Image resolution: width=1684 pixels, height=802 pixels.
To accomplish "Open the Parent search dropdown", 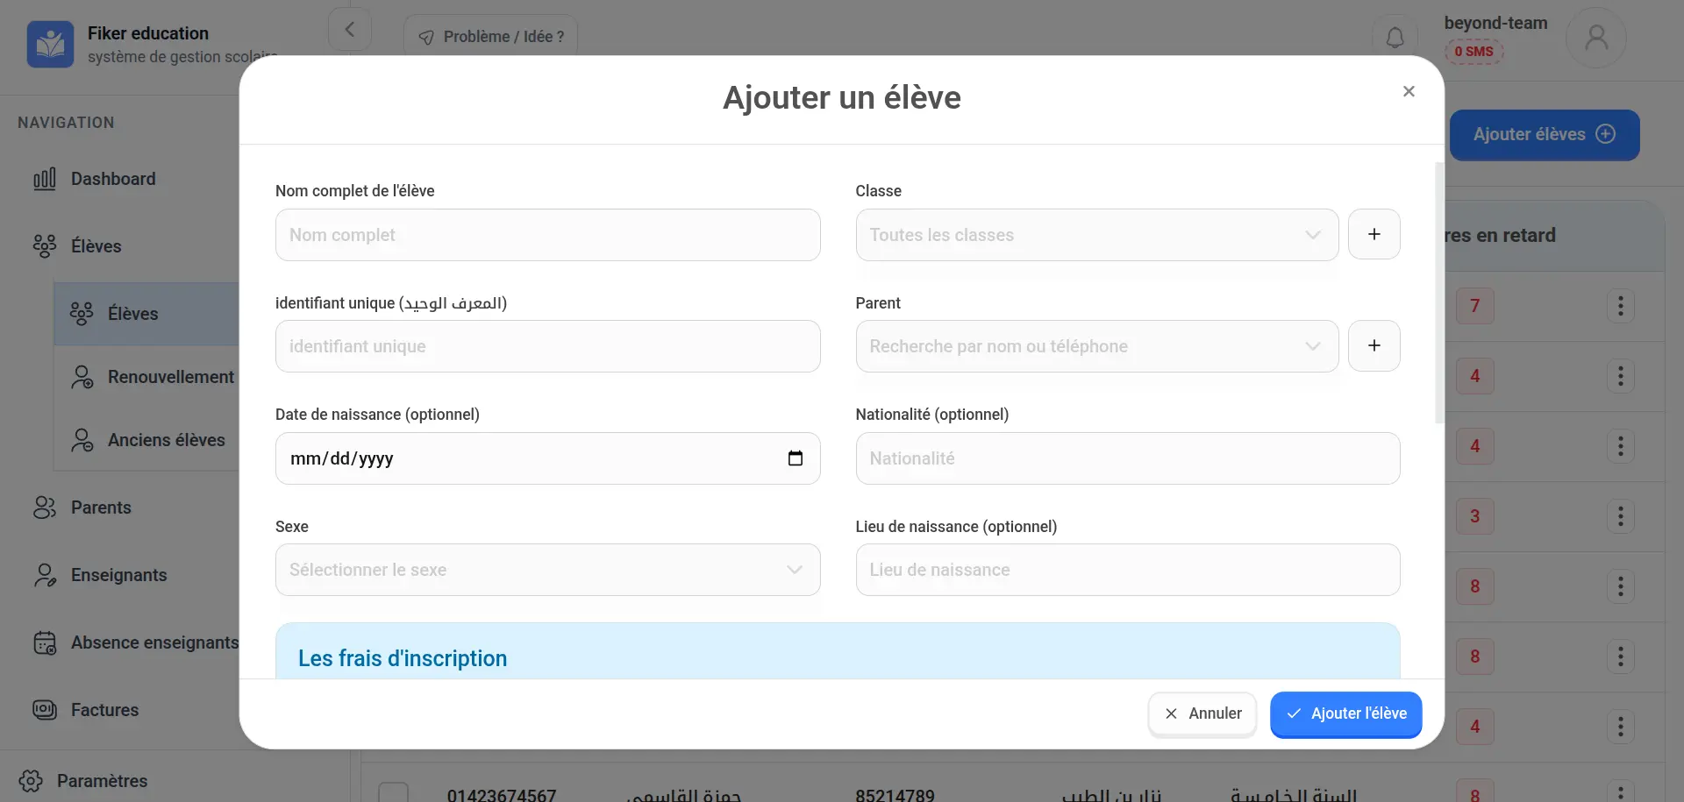I will (x=1096, y=346).
